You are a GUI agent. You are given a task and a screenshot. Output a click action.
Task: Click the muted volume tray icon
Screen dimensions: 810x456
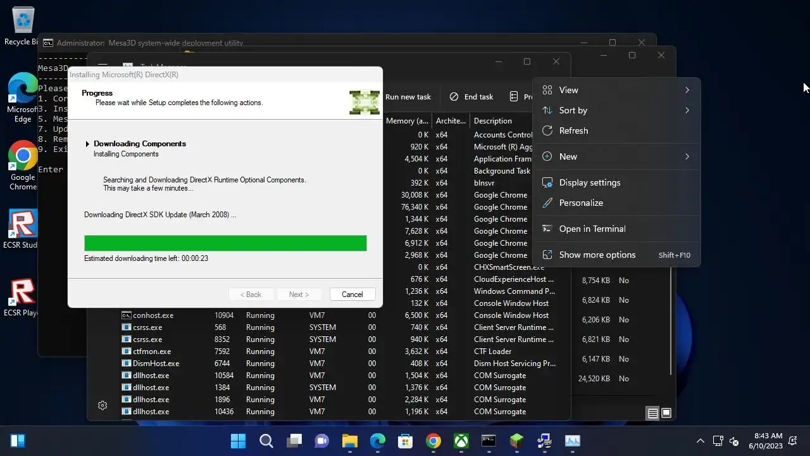[735, 441]
